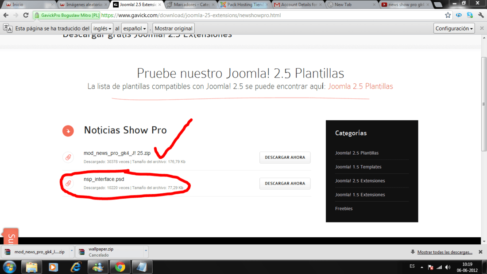
Task: Switch to the New Tab tab
Action: point(351,5)
